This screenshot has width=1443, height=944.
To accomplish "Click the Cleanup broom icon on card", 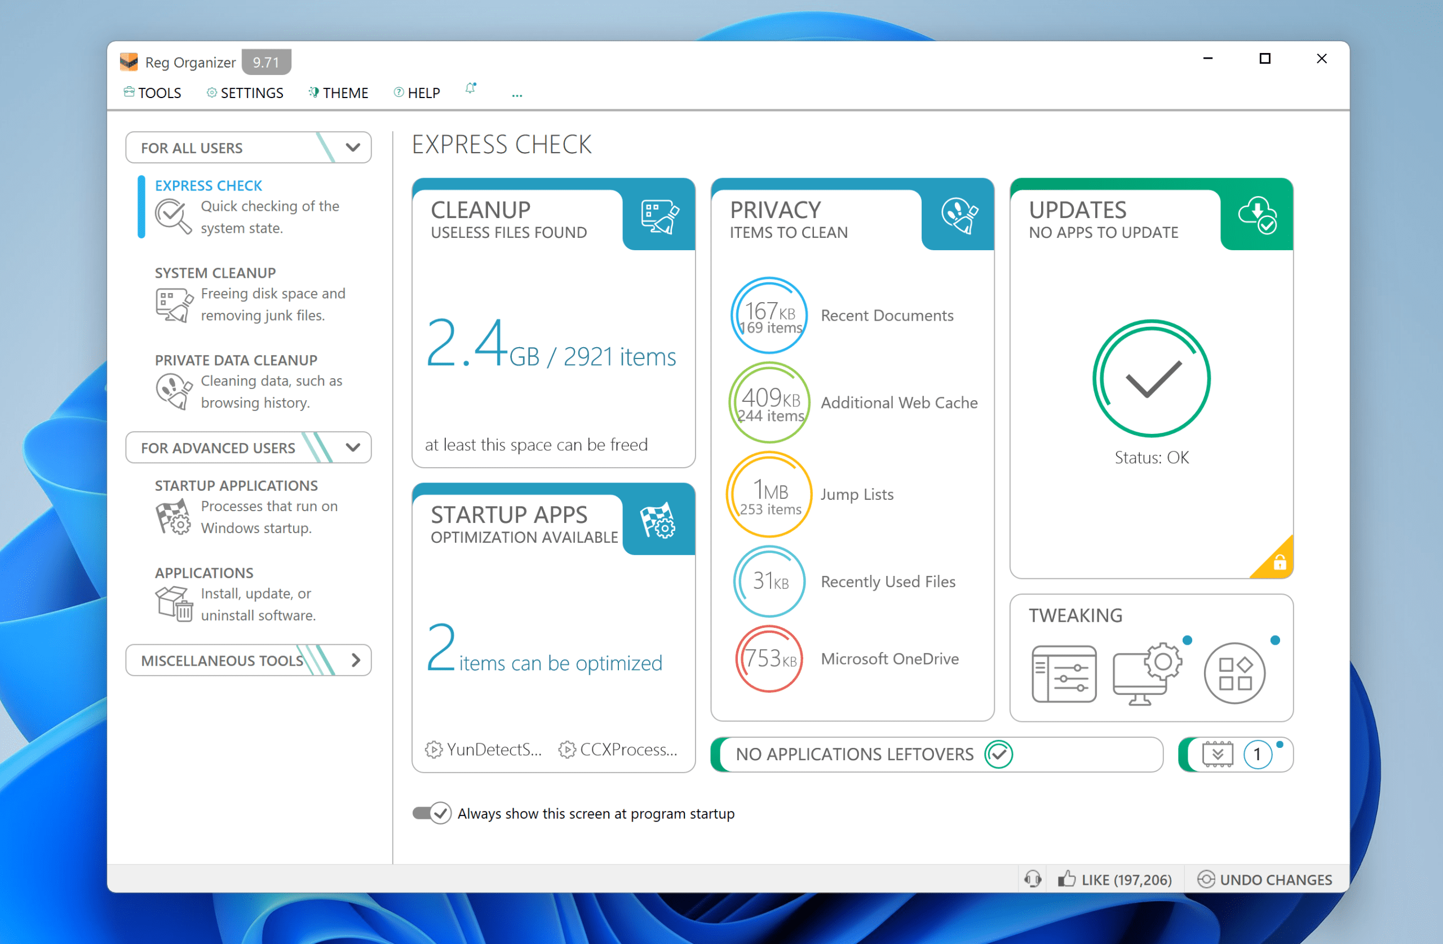I will (659, 216).
